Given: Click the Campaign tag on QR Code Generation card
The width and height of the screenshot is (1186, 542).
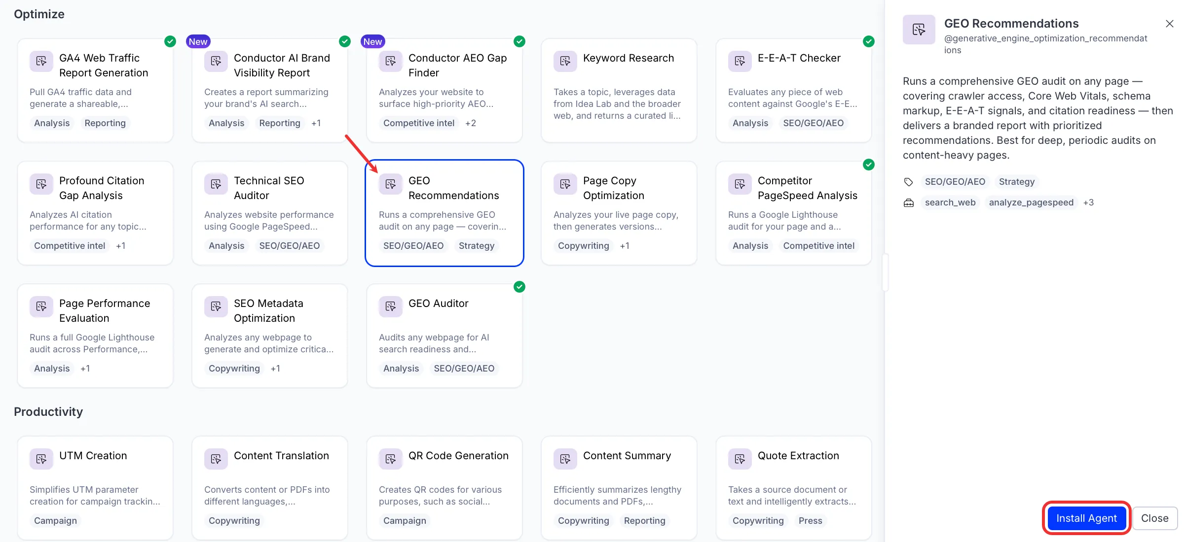Looking at the screenshot, I should point(405,521).
